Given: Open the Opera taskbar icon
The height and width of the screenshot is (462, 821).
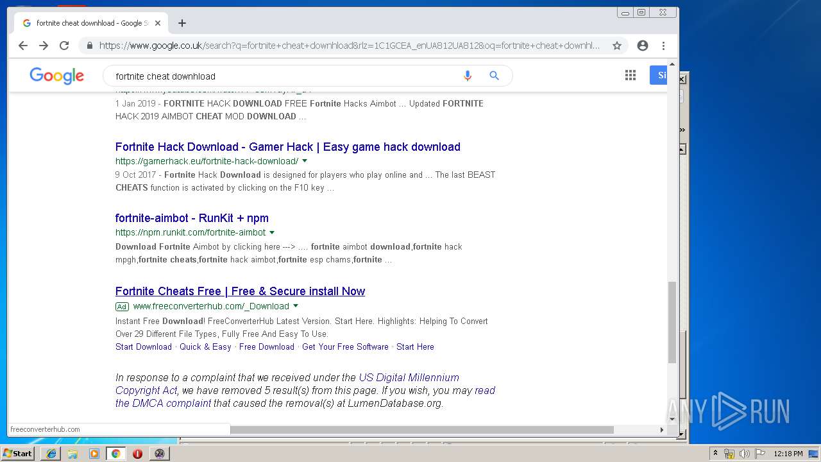Looking at the screenshot, I should pyautogui.click(x=137, y=454).
